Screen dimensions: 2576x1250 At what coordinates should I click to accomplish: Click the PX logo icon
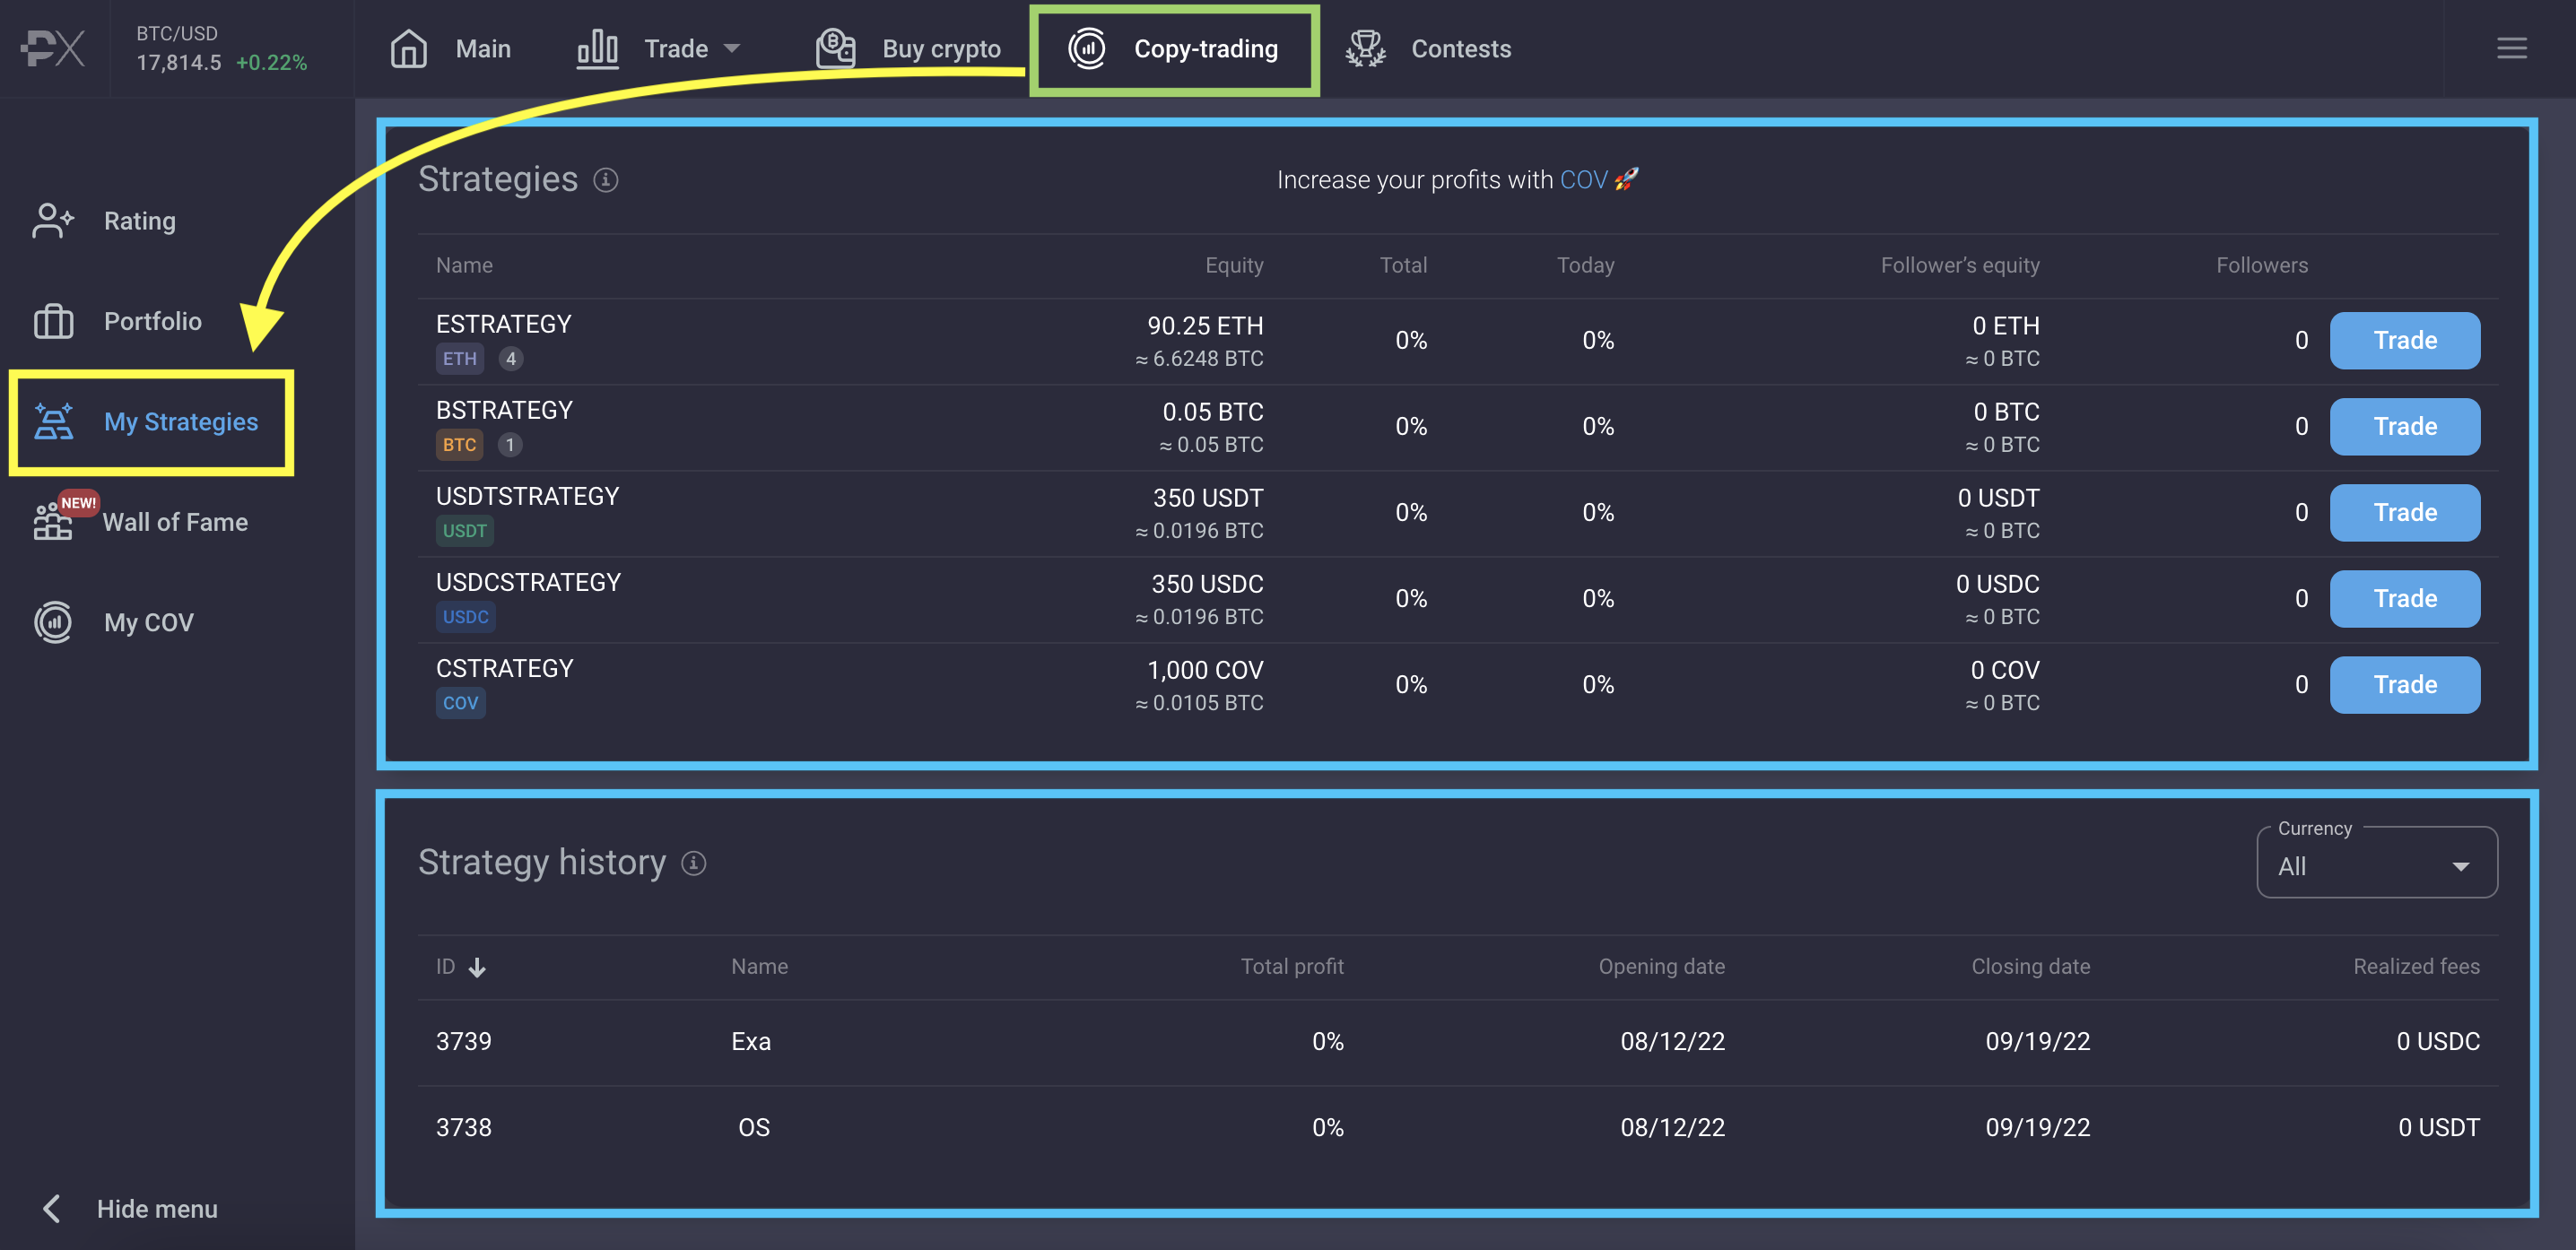click(x=53, y=48)
